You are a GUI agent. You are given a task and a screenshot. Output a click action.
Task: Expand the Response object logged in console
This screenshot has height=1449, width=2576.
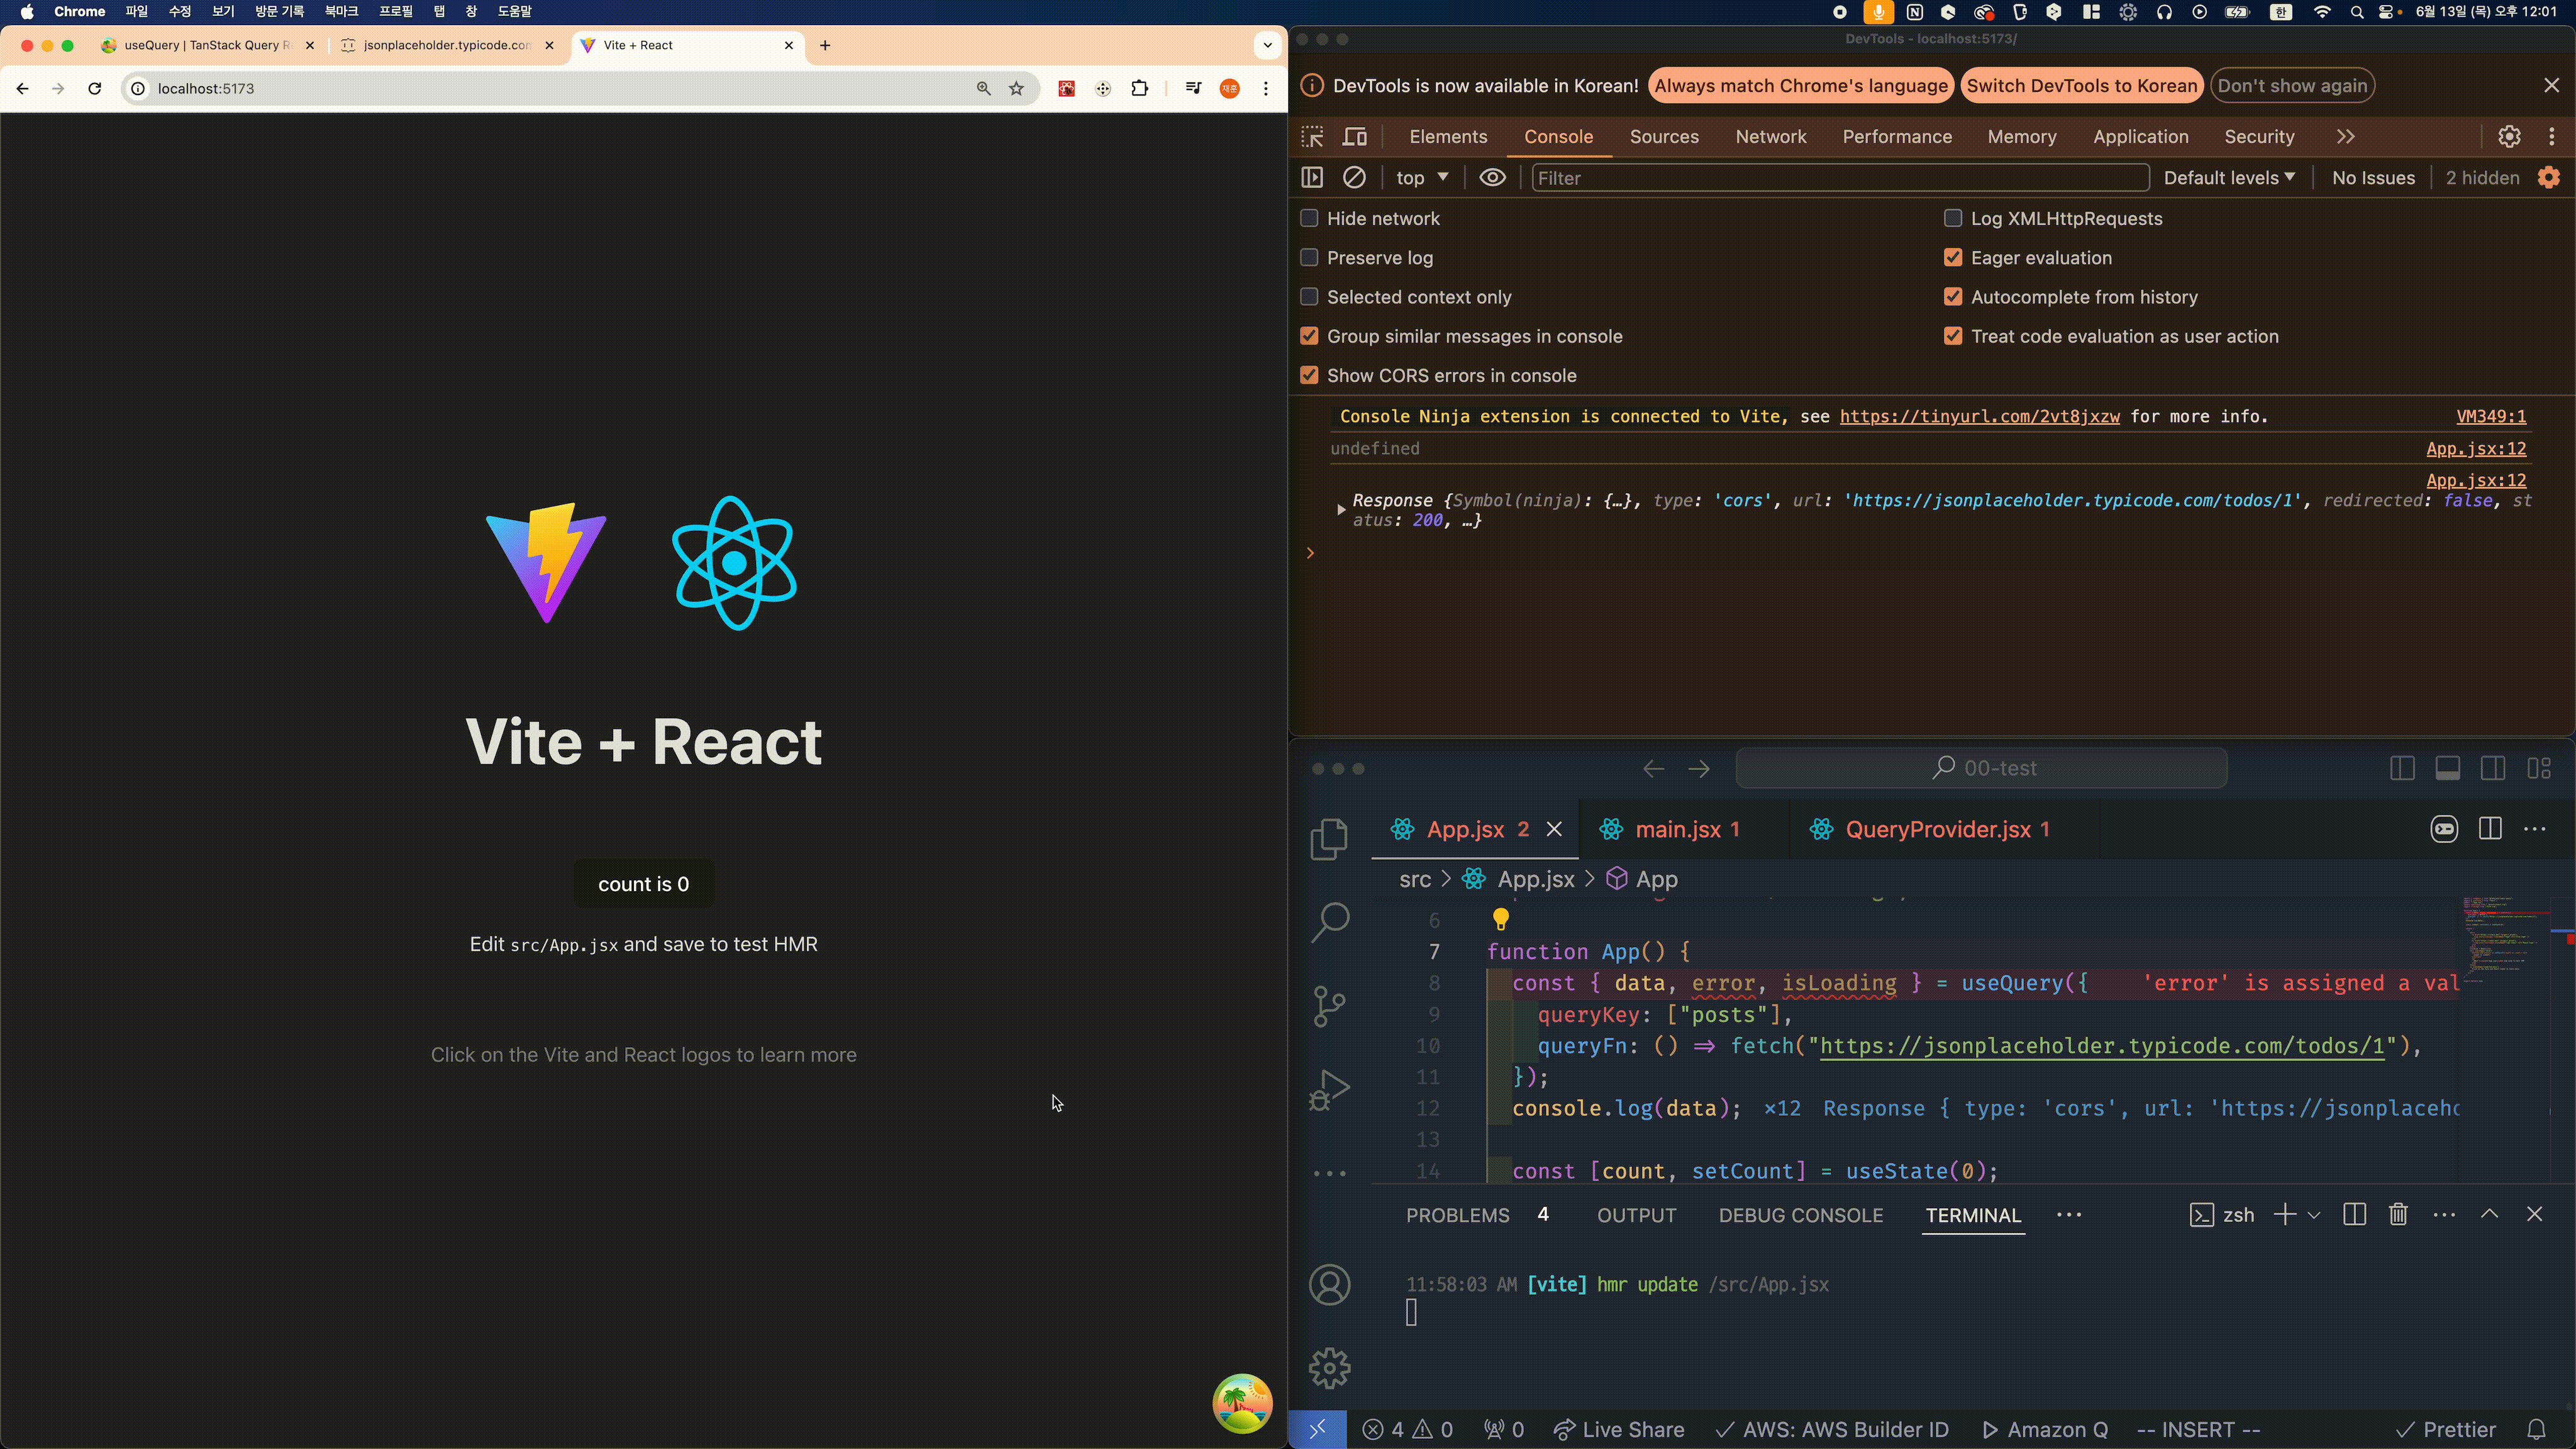pos(1342,509)
